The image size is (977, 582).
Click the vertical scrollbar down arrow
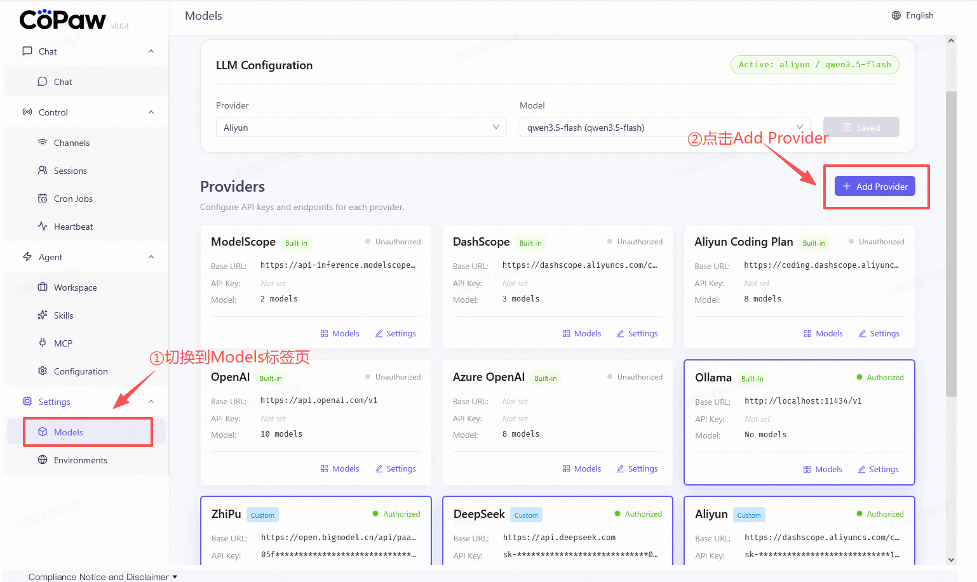951,560
